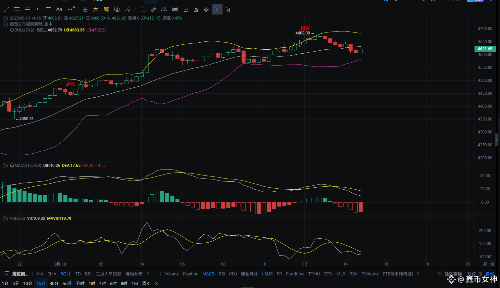Select the trend line drawing tool

[6, 9]
